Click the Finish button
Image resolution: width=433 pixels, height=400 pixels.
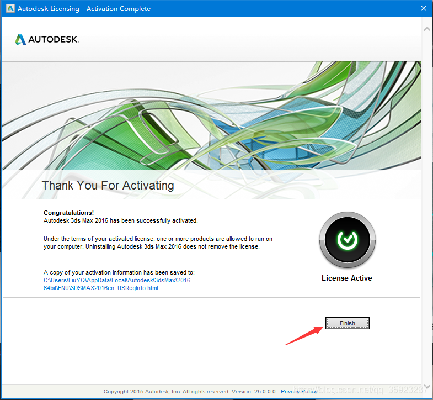347,323
